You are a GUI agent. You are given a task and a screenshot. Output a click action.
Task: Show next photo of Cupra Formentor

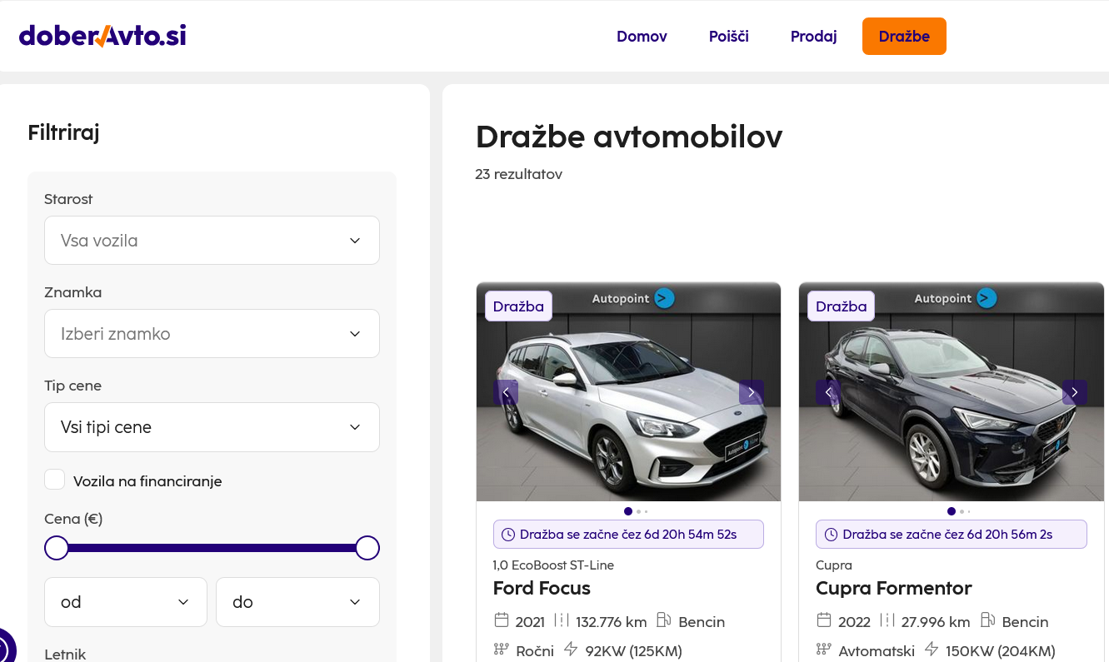(1074, 392)
